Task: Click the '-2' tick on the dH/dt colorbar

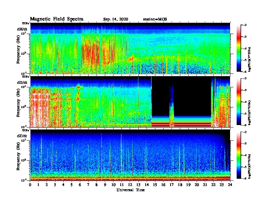Action: tap(245, 25)
